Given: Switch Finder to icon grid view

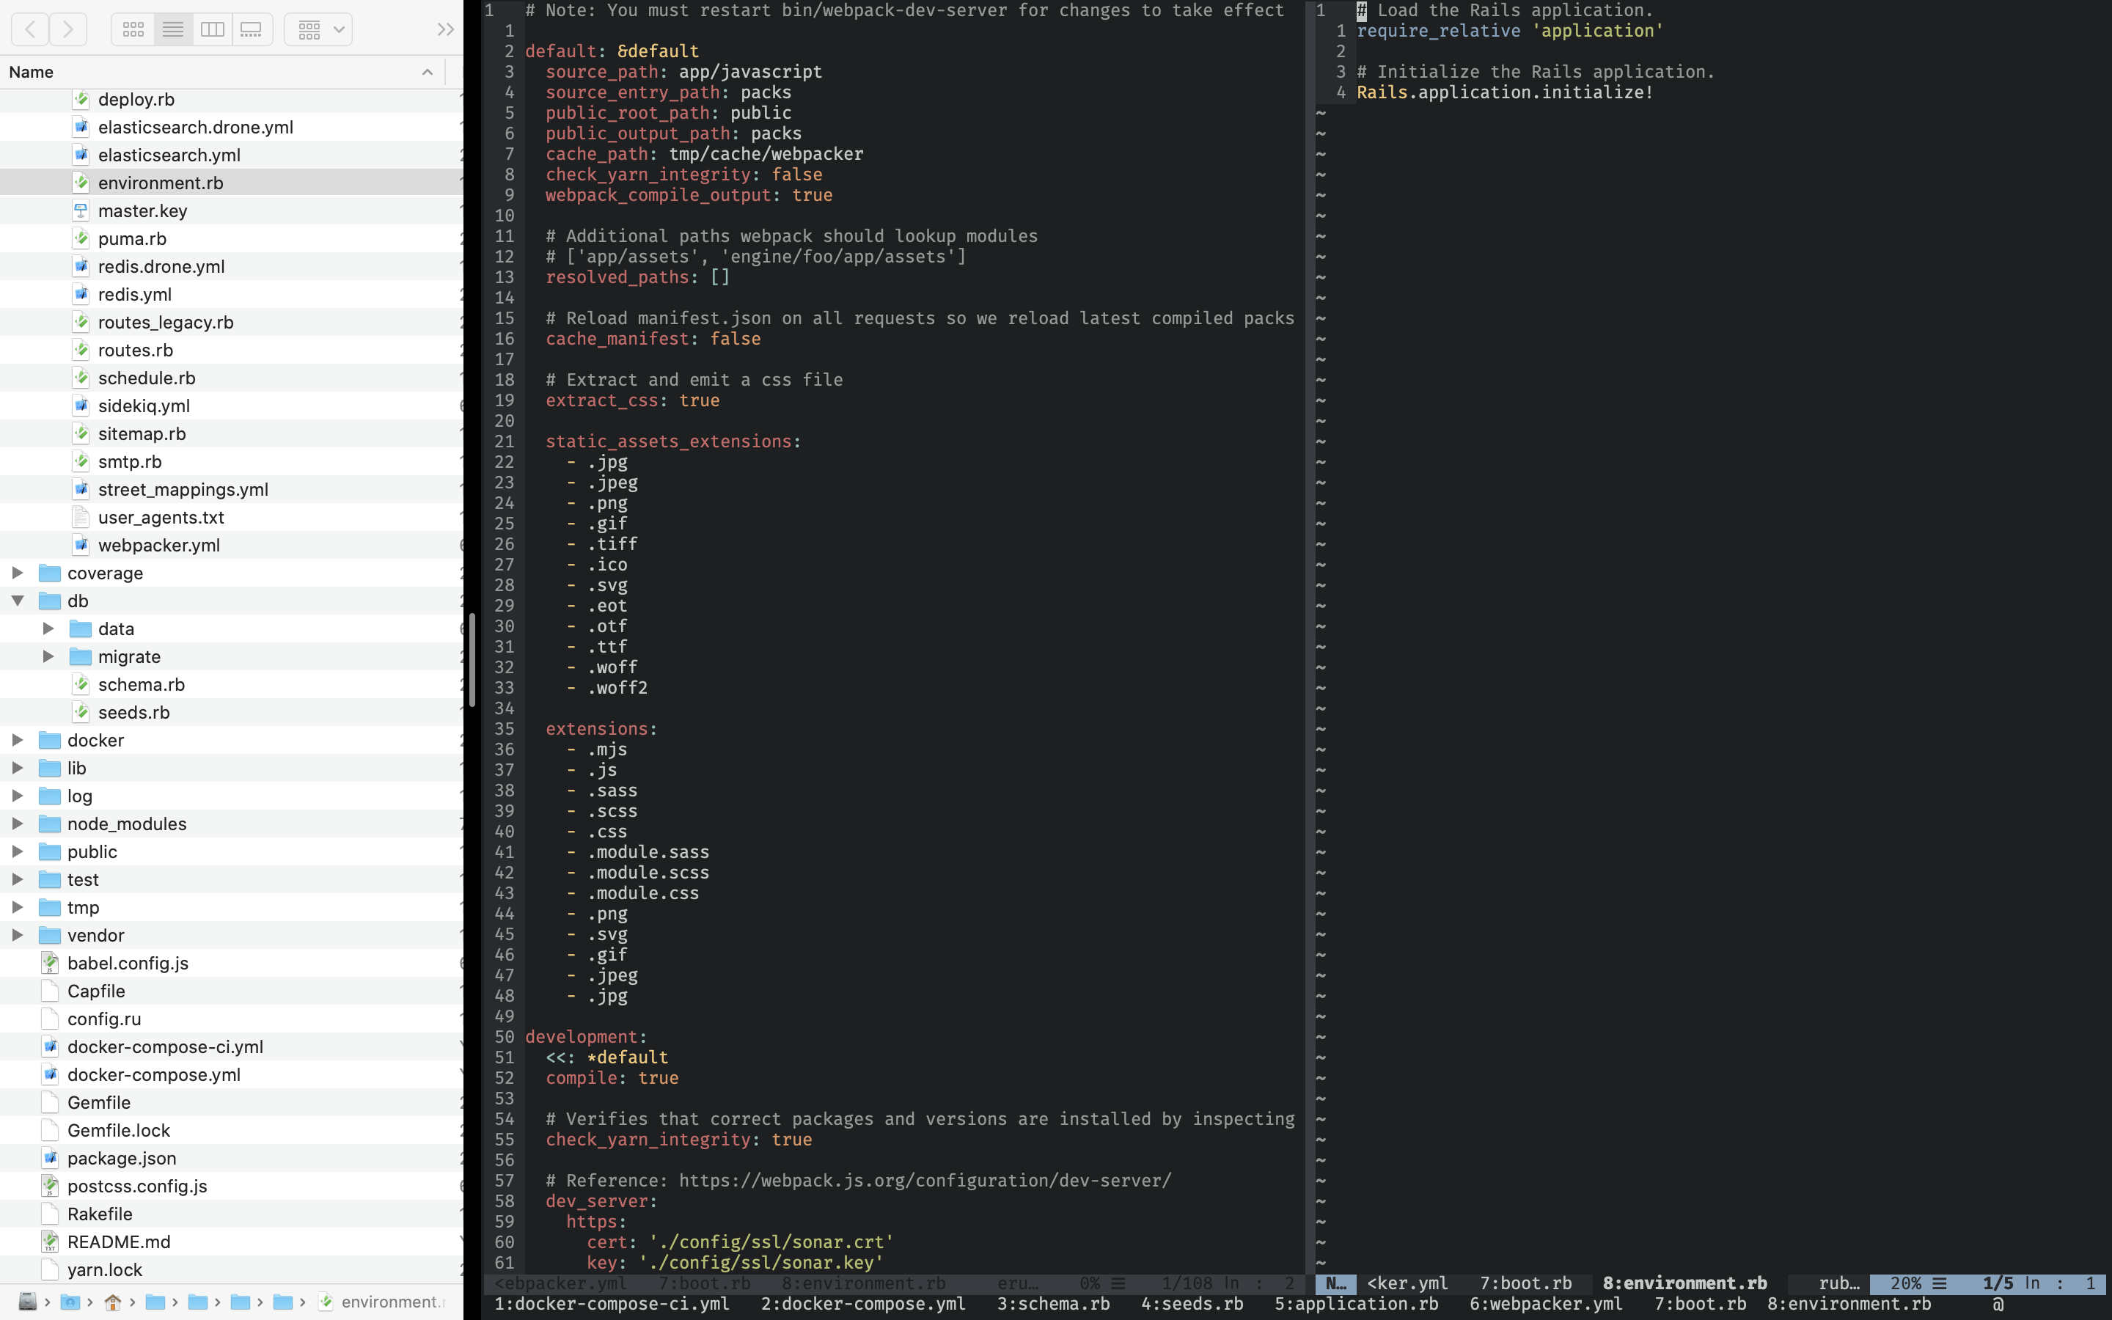Looking at the screenshot, I should pos(133,29).
